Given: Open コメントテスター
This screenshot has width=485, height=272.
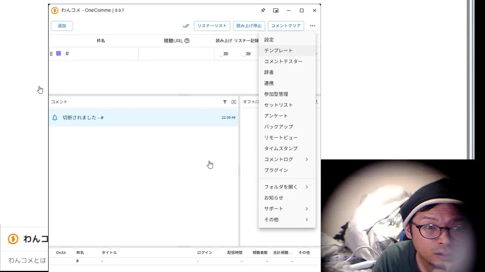Looking at the screenshot, I should [x=287, y=62].
